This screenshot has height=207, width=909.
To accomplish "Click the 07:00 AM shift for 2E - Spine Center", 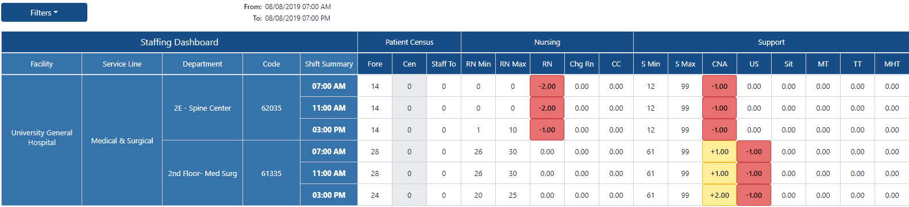I will click(329, 86).
